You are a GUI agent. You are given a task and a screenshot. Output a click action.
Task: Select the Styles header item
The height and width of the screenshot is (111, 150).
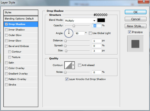(21, 12)
